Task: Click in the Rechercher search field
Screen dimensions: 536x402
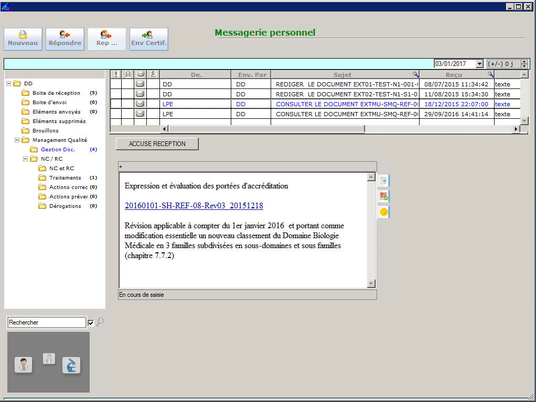Action: point(46,322)
